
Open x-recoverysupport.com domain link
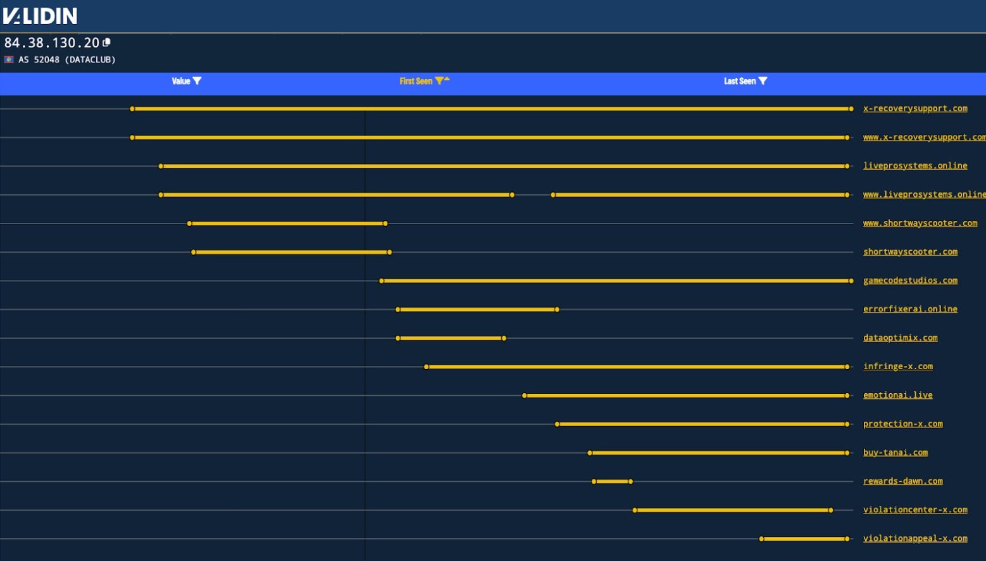click(914, 108)
